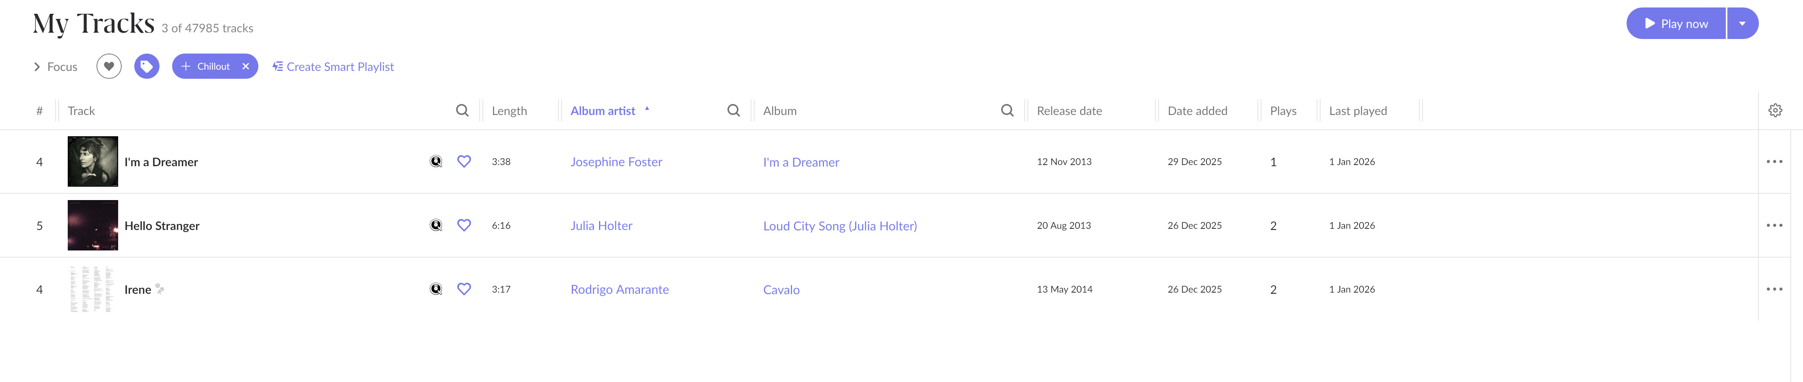Image resolution: width=1803 pixels, height=382 pixels.
Task: Remove the Chillout tag filter
Action: 246,67
